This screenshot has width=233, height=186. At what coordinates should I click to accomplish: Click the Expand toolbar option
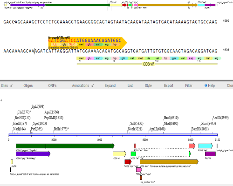coord(110,86)
